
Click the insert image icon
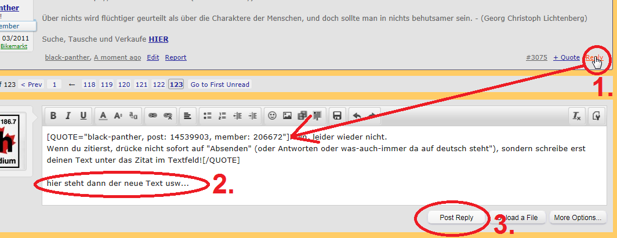(x=286, y=115)
